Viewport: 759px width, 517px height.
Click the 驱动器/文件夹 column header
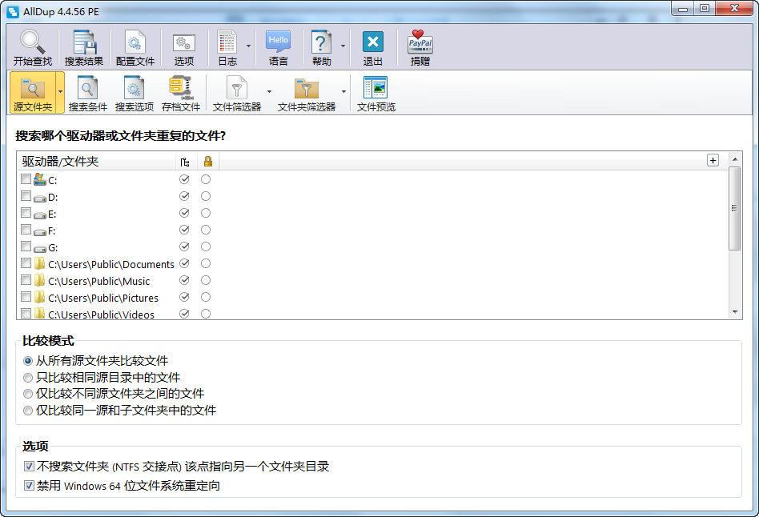tap(96, 161)
